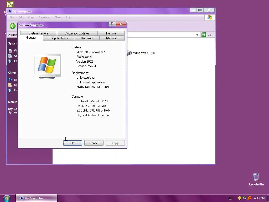Viewport: 269px width, 202px height.
Task: Open the Remote tab
Action: pyautogui.click(x=111, y=33)
